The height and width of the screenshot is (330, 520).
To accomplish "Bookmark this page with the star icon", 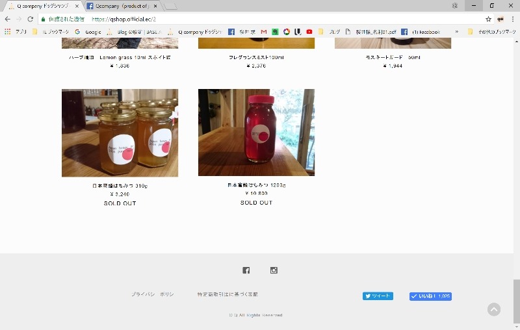I will coord(488,19).
